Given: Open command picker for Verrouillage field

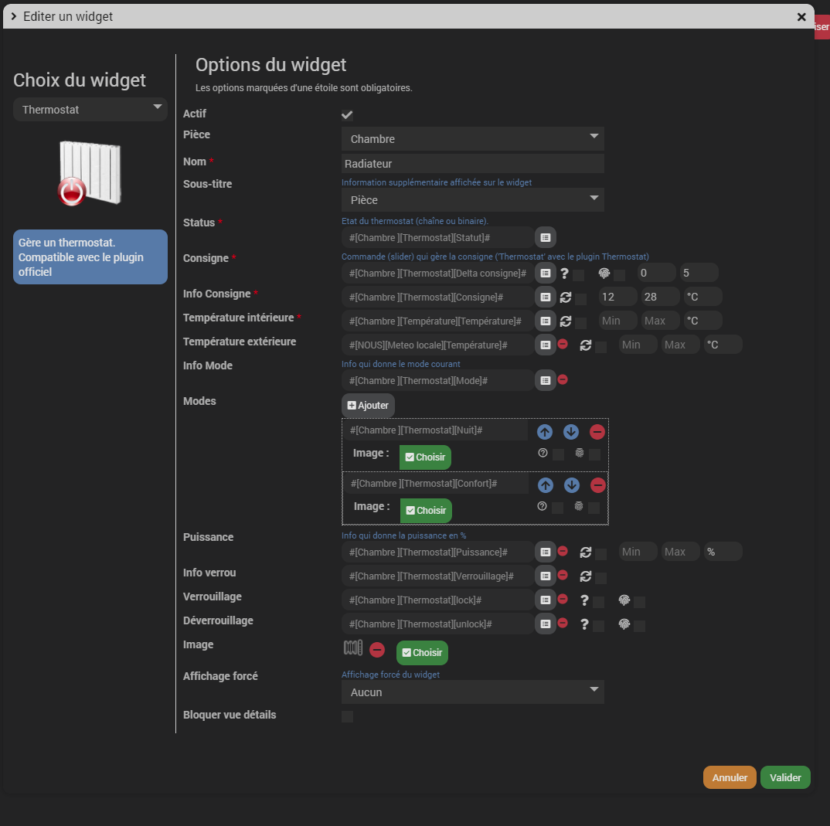Looking at the screenshot, I should [x=545, y=600].
